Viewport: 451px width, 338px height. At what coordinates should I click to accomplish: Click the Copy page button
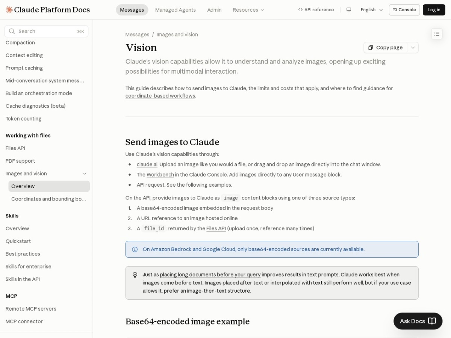pos(386,48)
